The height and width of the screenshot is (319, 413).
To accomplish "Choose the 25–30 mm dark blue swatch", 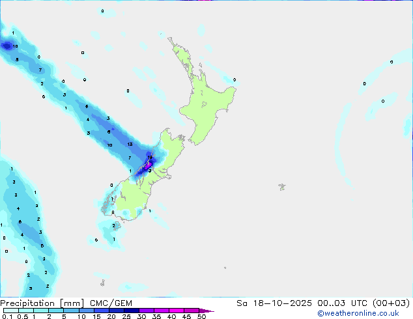I will point(131,311).
